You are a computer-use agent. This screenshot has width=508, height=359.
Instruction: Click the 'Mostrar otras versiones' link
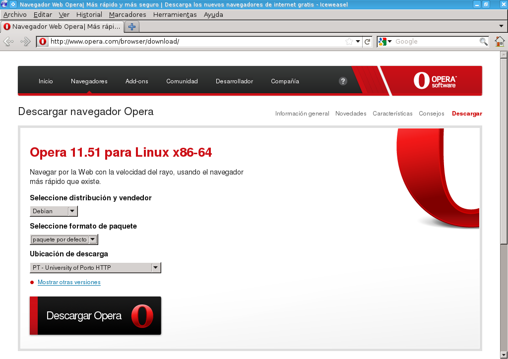tap(69, 282)
